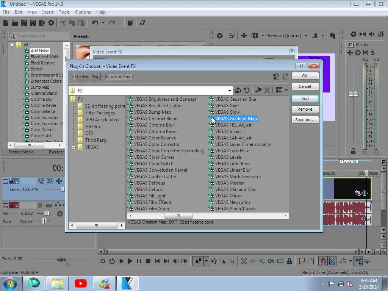Select VEGAS Gaussian Blur plugin
Image resolution: width=388 pixels, height=291 pixels.
point(236,99)
